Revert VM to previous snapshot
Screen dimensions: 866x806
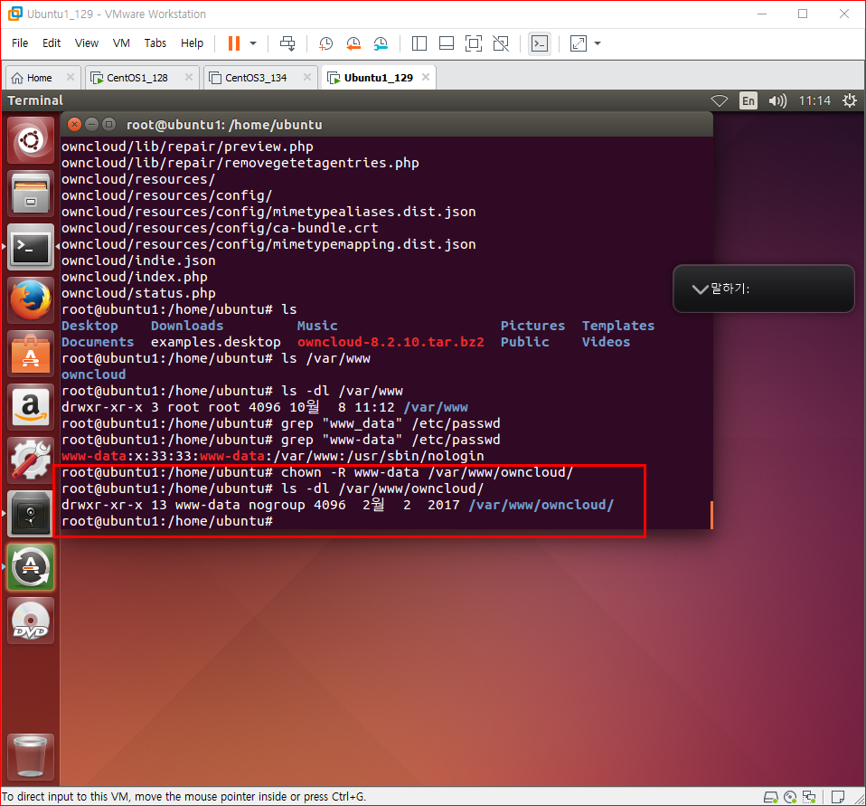353,43
